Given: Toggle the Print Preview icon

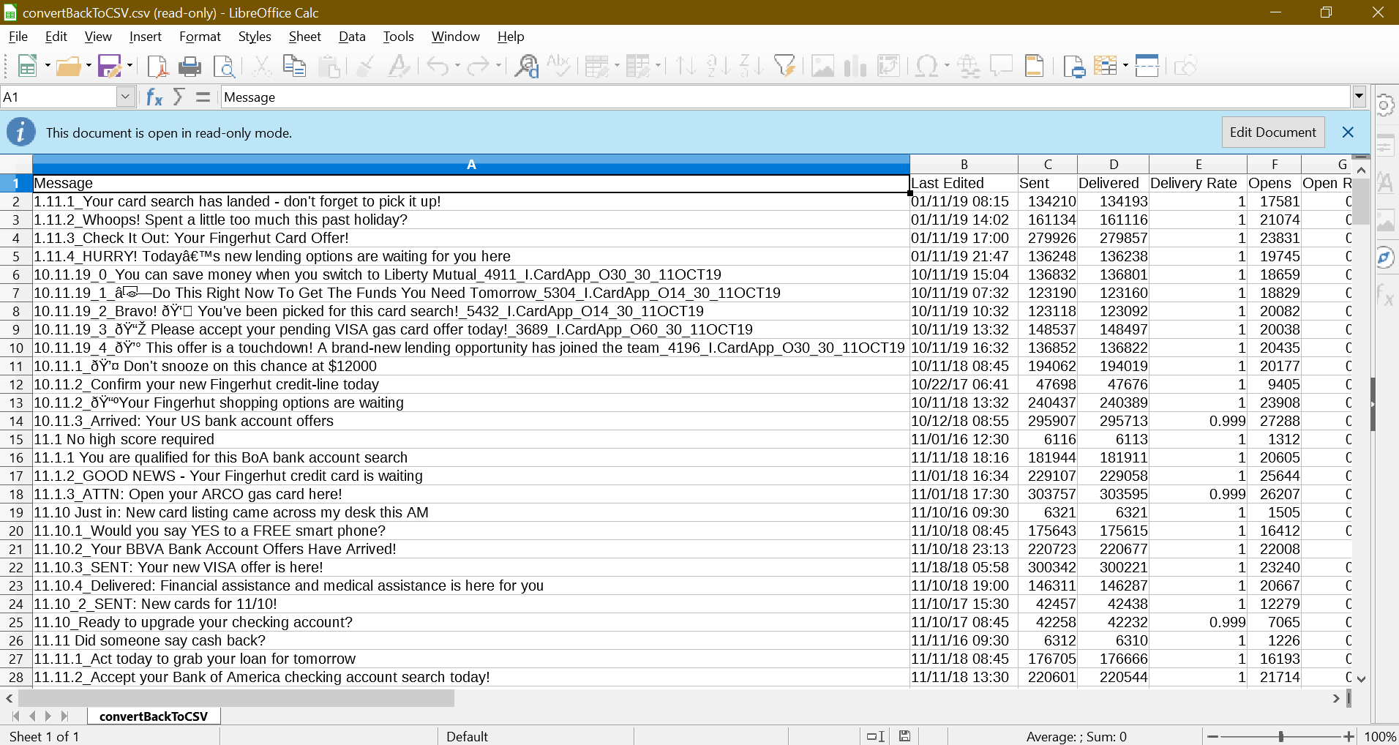Looking at the screenshot, I should 224,67.
